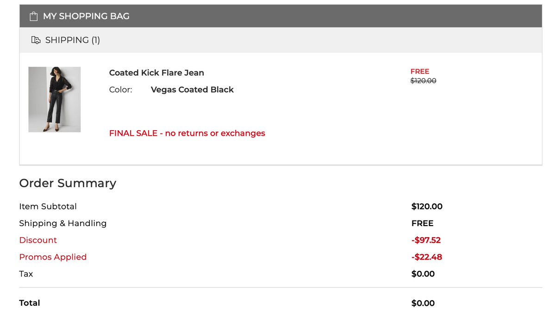Click the Coated Kick Flare Jean title
The height and width of the screenshot is (322, 555).
pyautogui.click(x=156, y=73)
